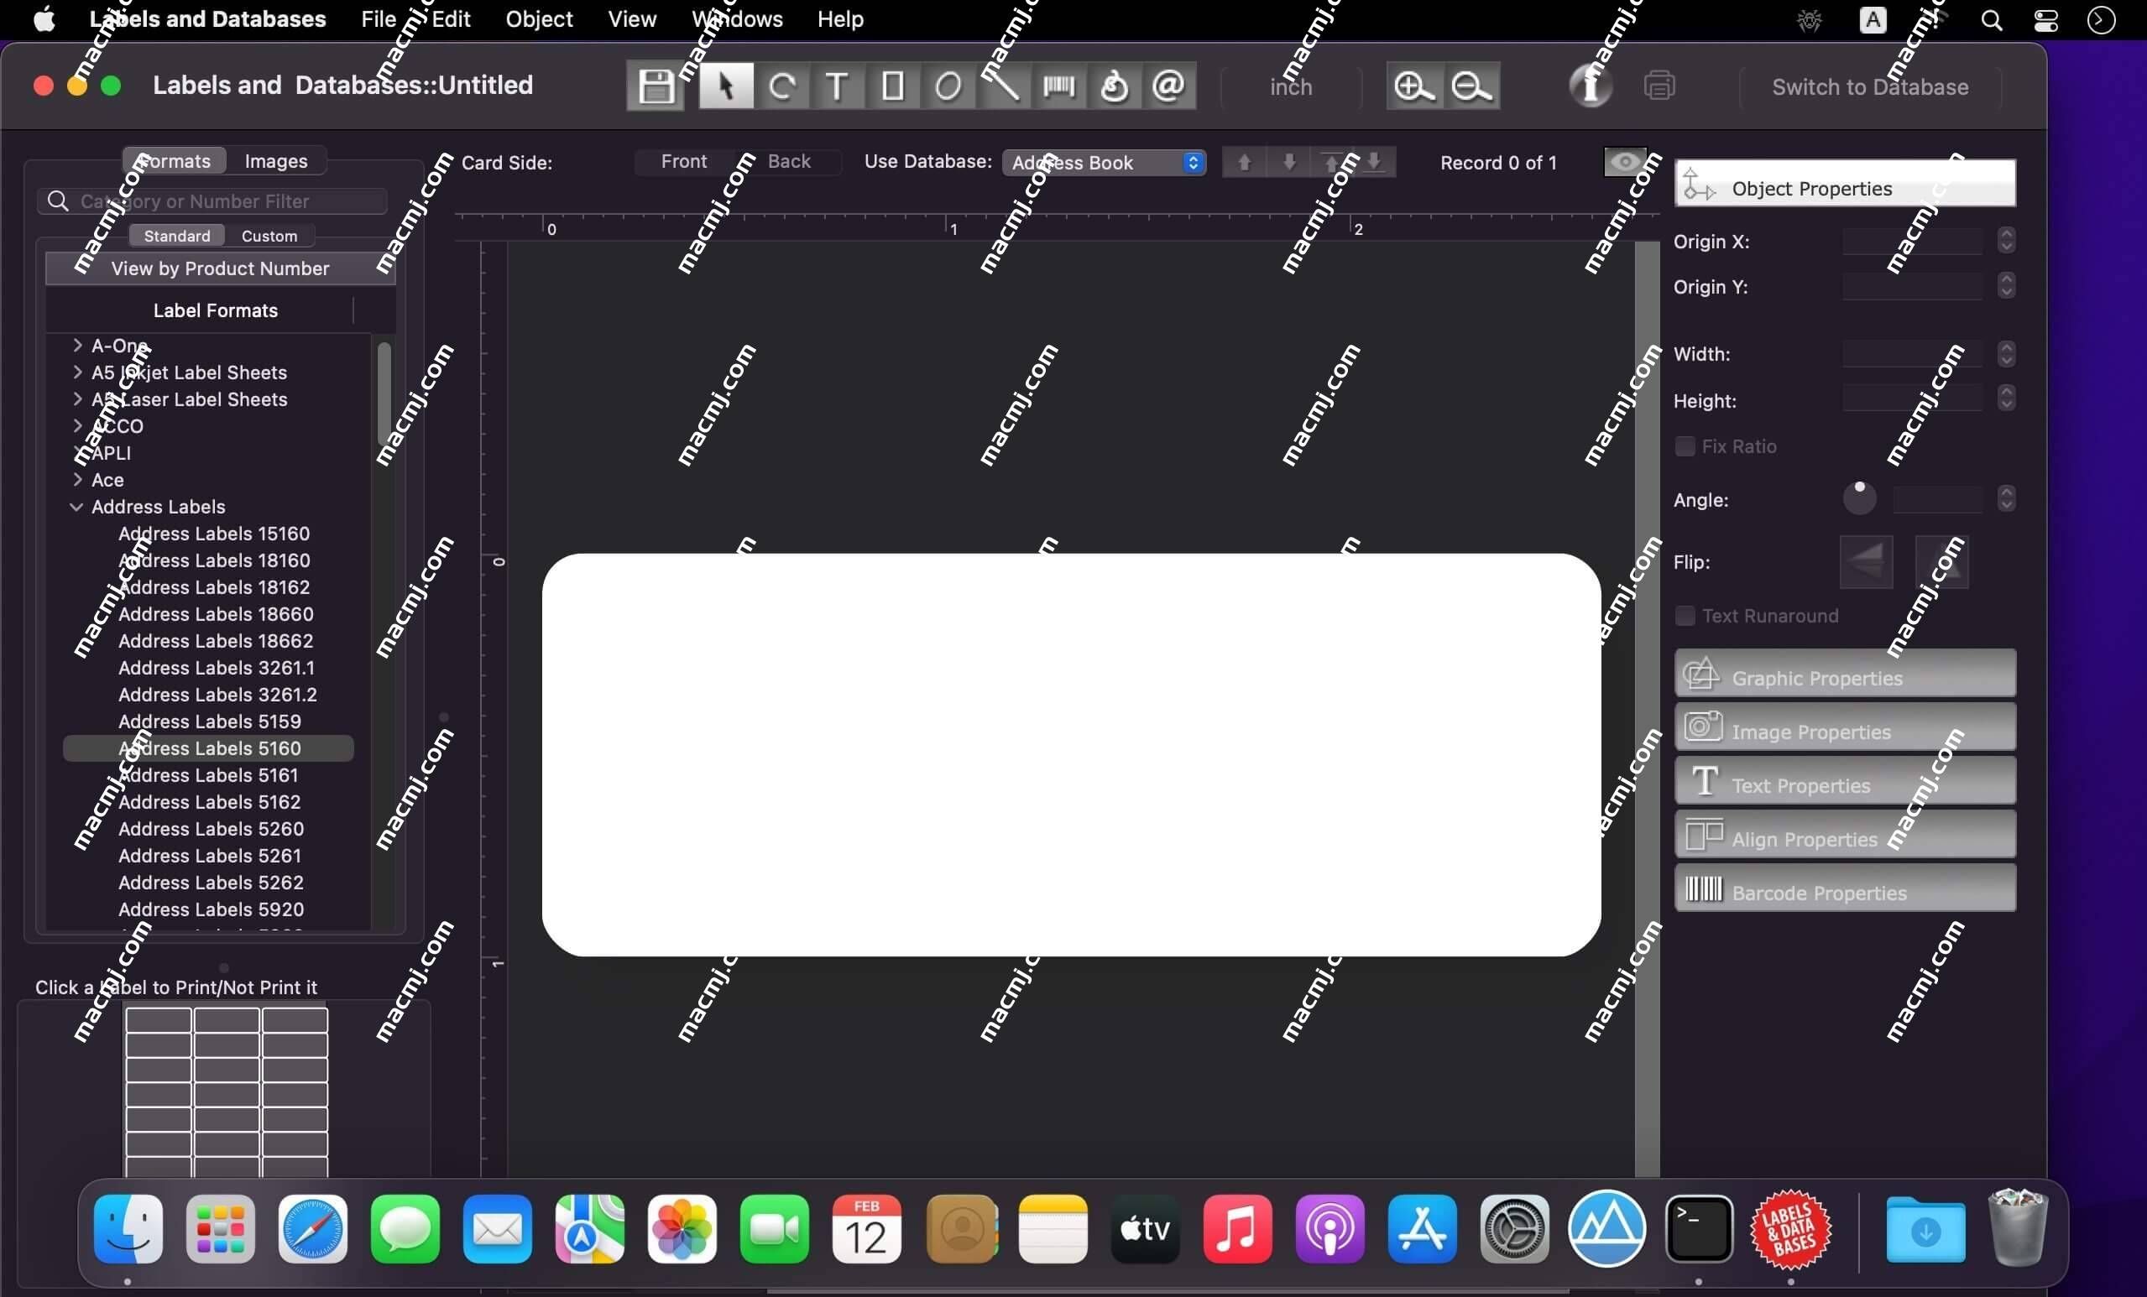The image size is (2147, 1297).
Task: Select Address Book database dropdown
Action: (x=1103, y=161)
